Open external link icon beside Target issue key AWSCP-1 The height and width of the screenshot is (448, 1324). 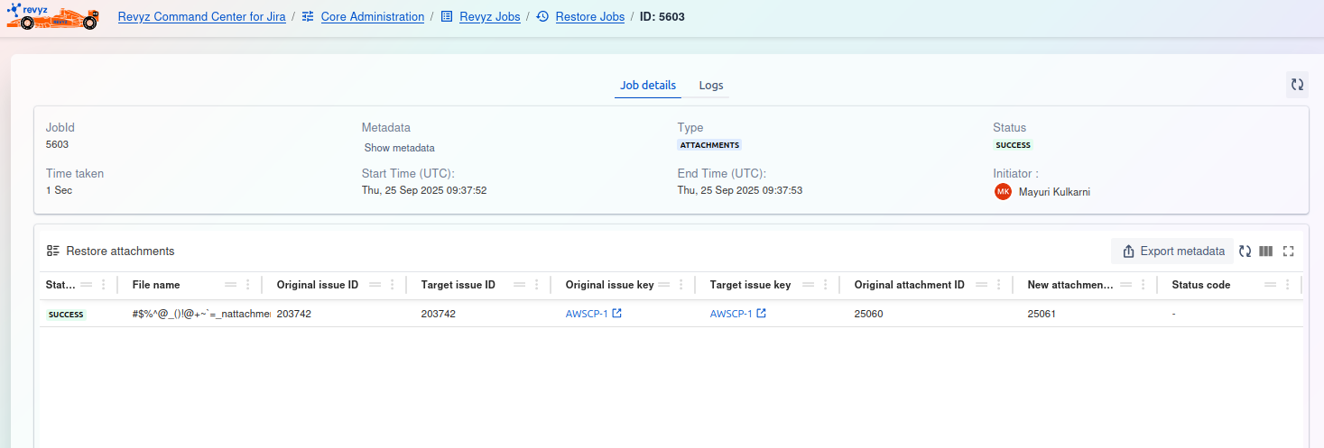click(761, 314)
